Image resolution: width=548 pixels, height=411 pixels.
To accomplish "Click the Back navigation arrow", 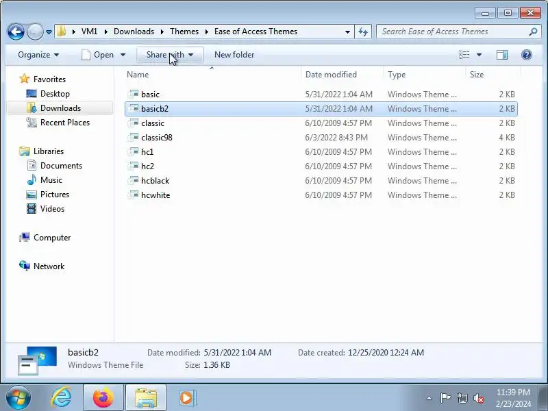I will (16, 32).
